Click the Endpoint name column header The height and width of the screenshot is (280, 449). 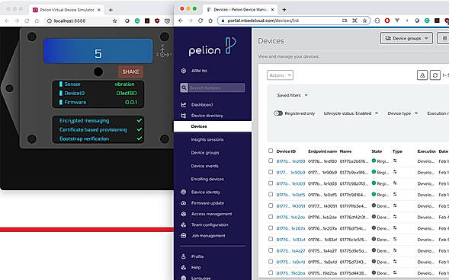pos(322,151)
